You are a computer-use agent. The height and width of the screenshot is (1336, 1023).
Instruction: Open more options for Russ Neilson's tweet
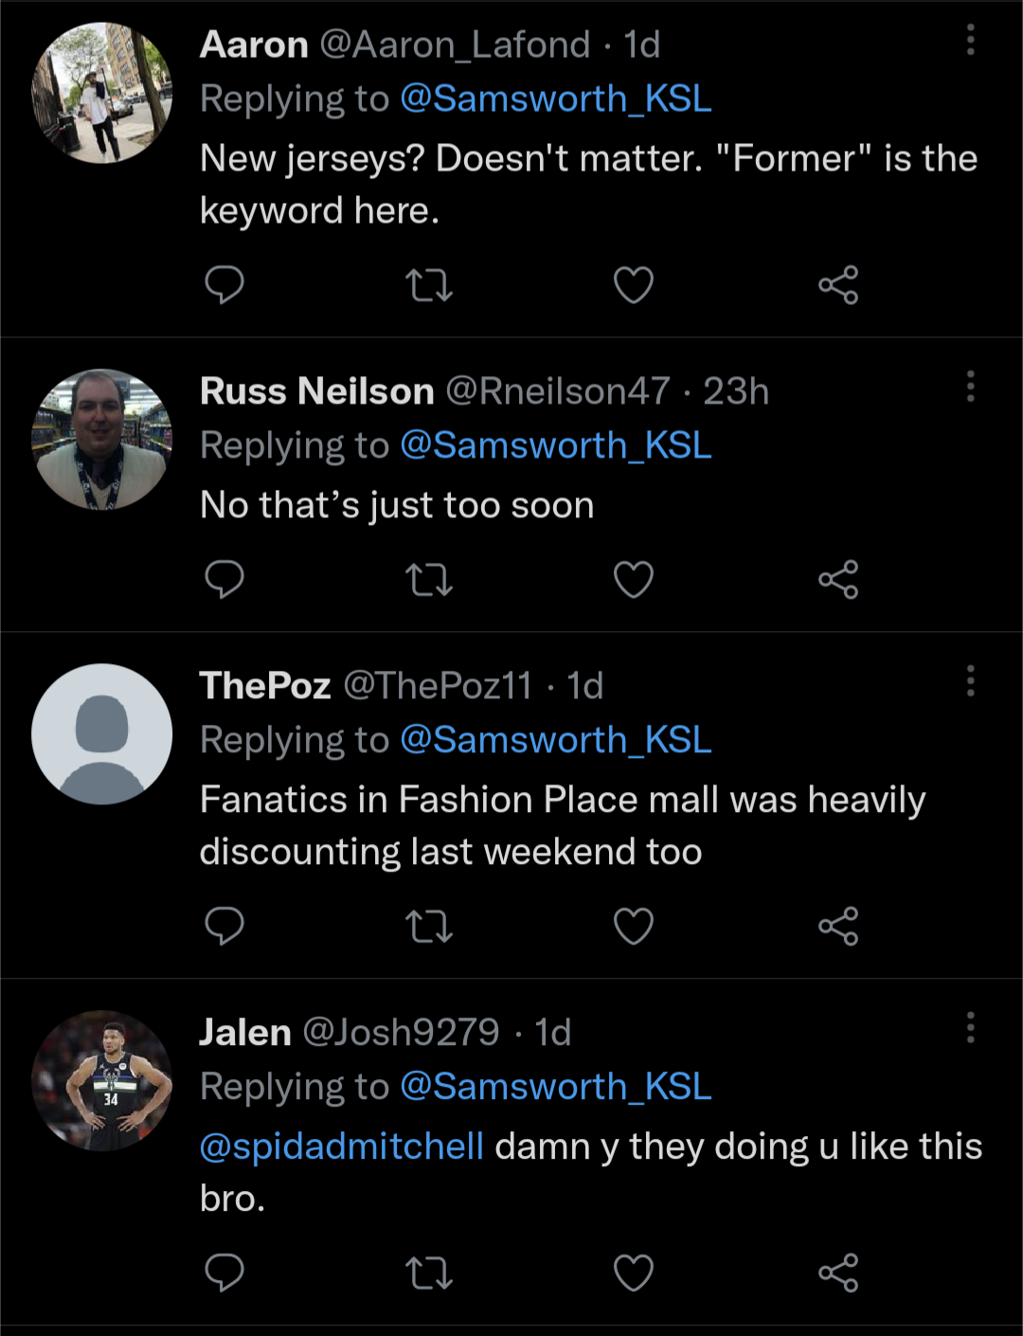[x=970, y=387]
